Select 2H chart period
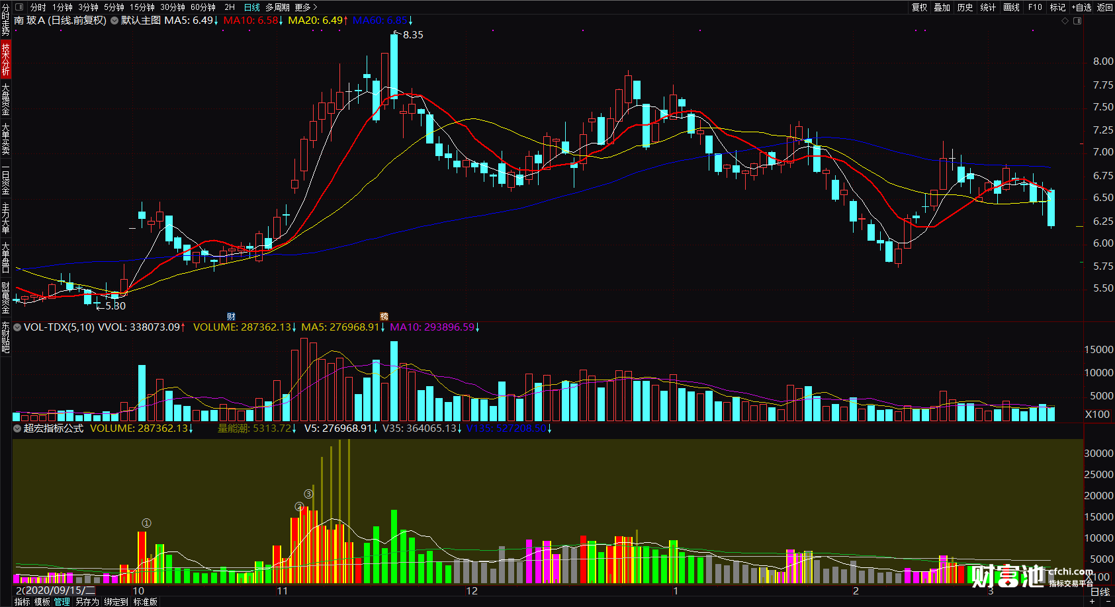 point(230,7)
